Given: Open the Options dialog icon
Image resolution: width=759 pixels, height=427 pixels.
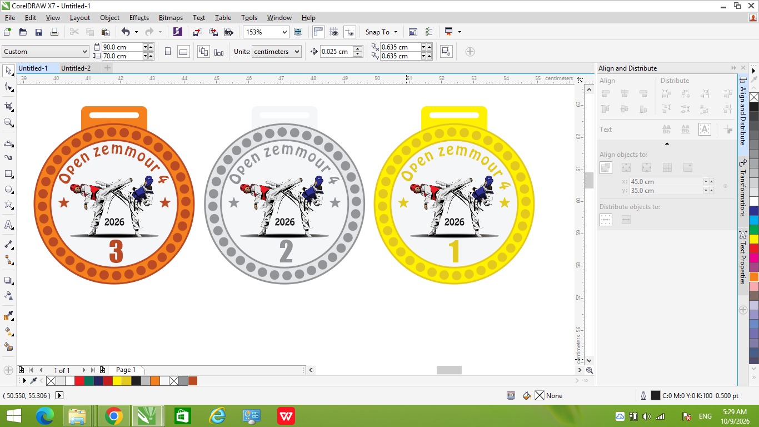Looking at the screenshot, I should point(428,32).
